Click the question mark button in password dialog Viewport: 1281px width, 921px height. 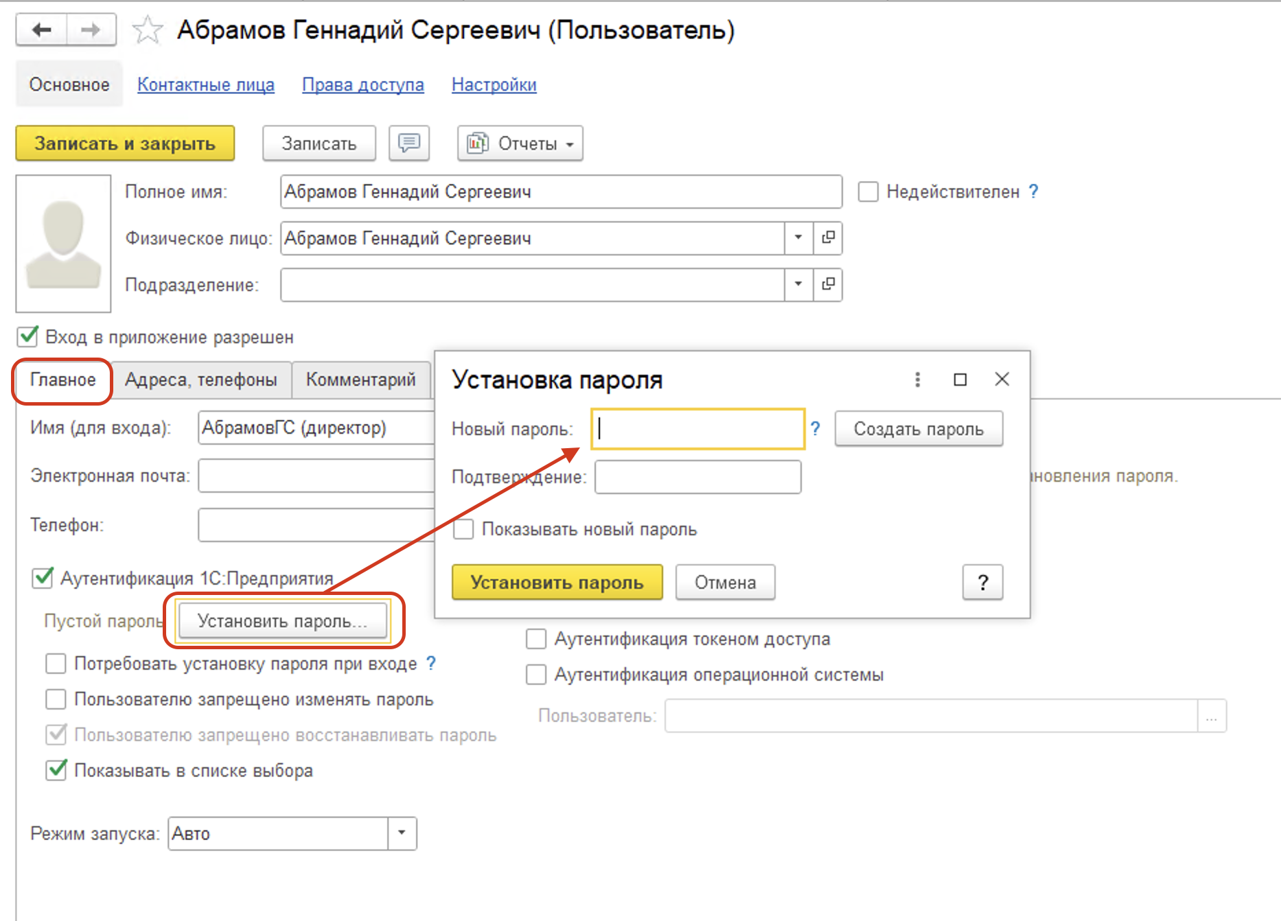click(983, 582)
